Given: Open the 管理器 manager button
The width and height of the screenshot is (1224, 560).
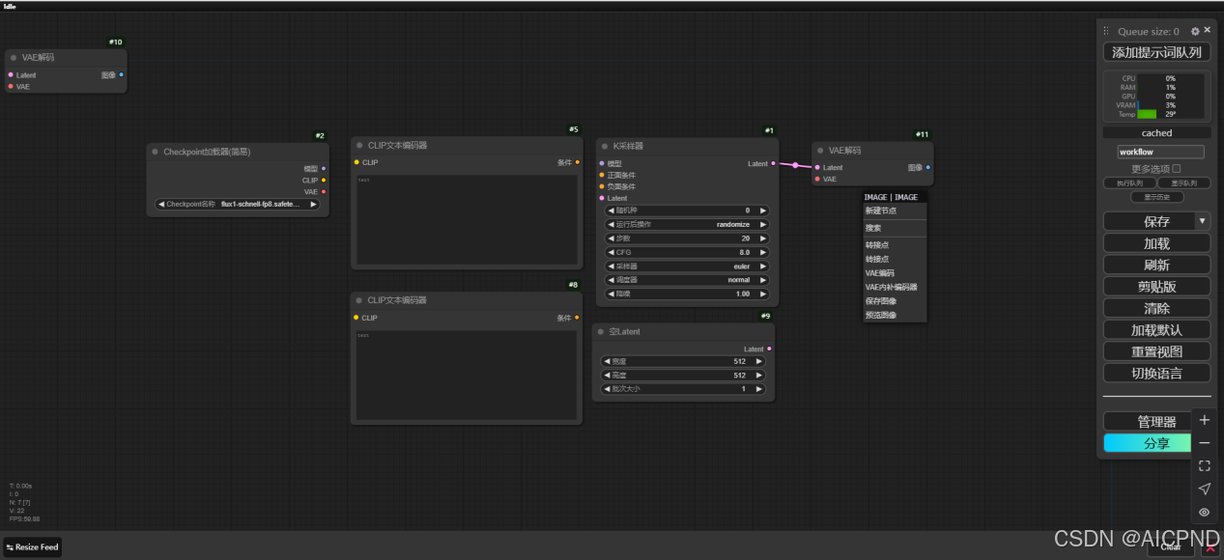Looking at the screenshot, I should pos(1149,422).
